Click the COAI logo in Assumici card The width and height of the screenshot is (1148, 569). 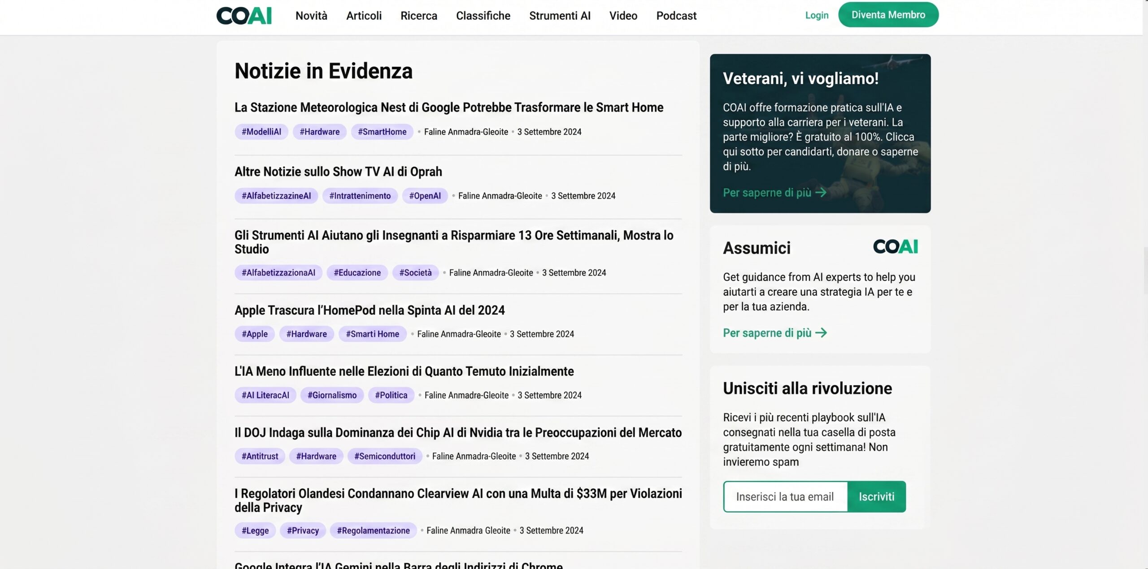[895, 246]
